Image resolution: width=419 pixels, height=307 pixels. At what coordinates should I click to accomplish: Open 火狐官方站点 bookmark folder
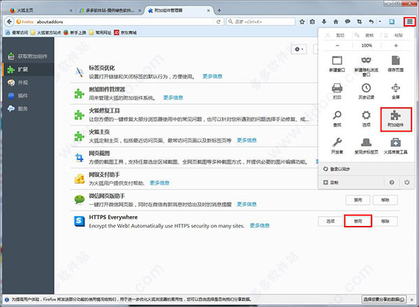(45, 33)
